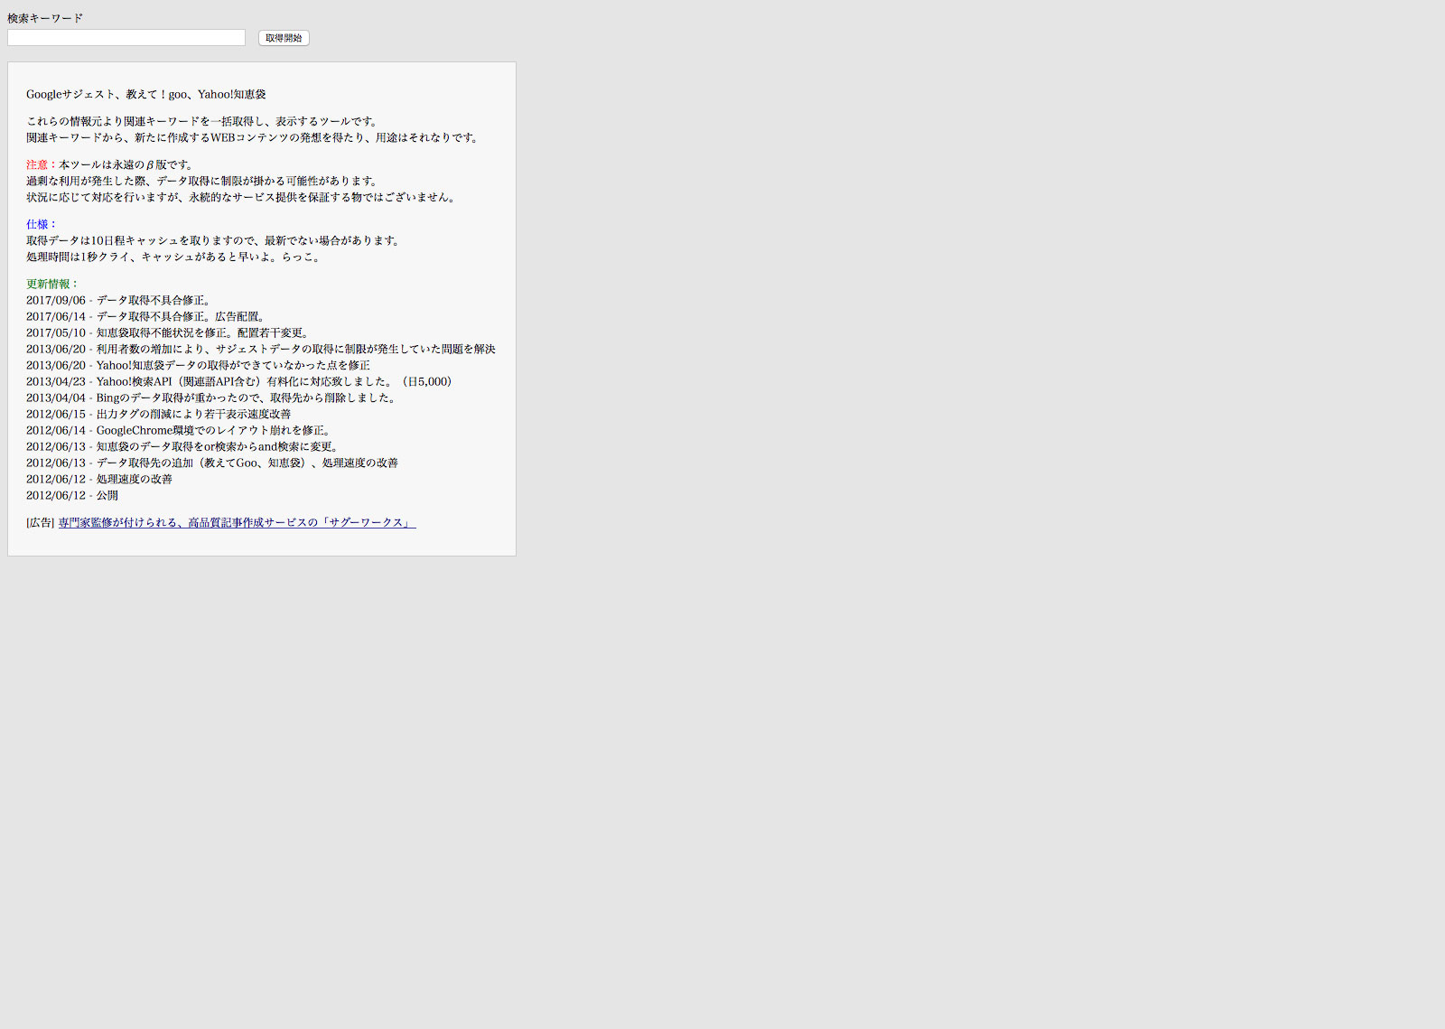Click the blue 仕様： heading

click(x=42, y=225)
